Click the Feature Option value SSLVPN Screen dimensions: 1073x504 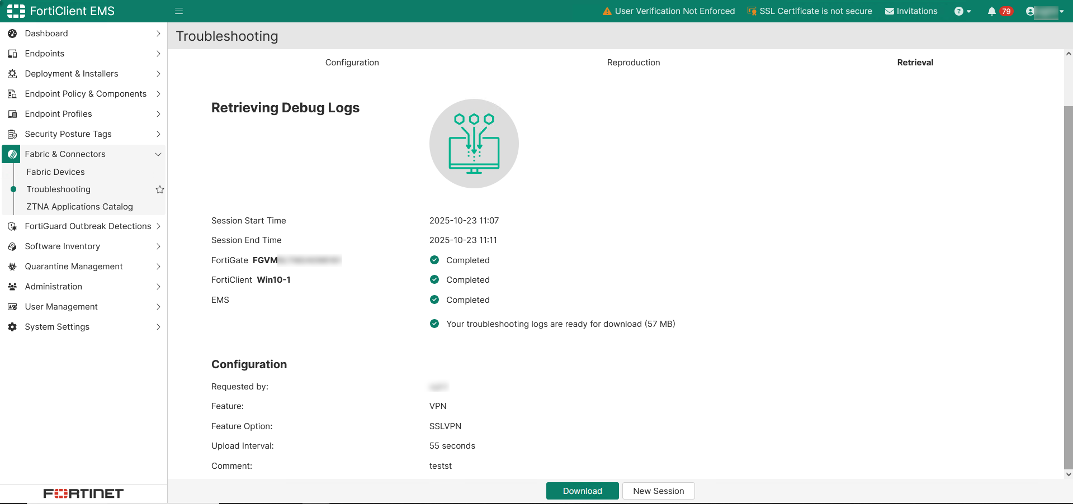point(446,426)
